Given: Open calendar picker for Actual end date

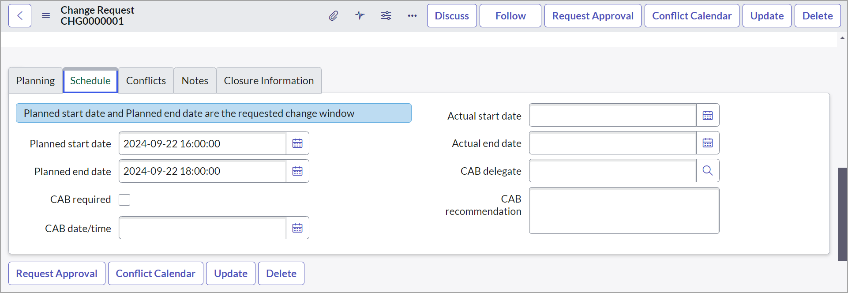Looking at the screenshot, I should (x=708, y=143).
